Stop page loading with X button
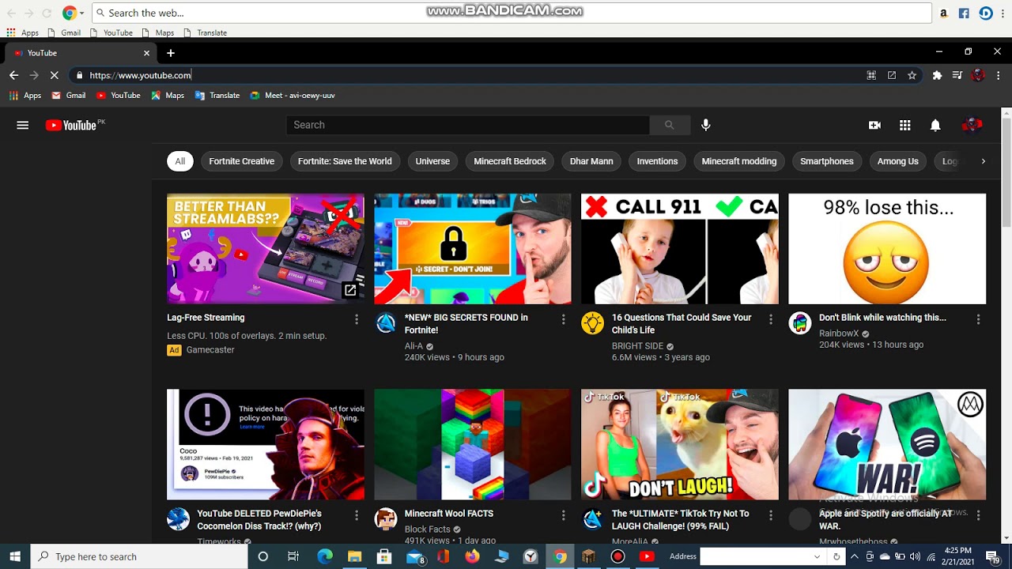 click(x=54, y=75)
